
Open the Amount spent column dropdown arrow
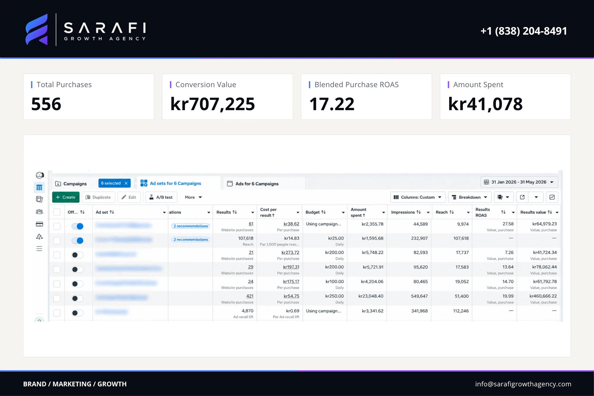[x=383, y=212]
